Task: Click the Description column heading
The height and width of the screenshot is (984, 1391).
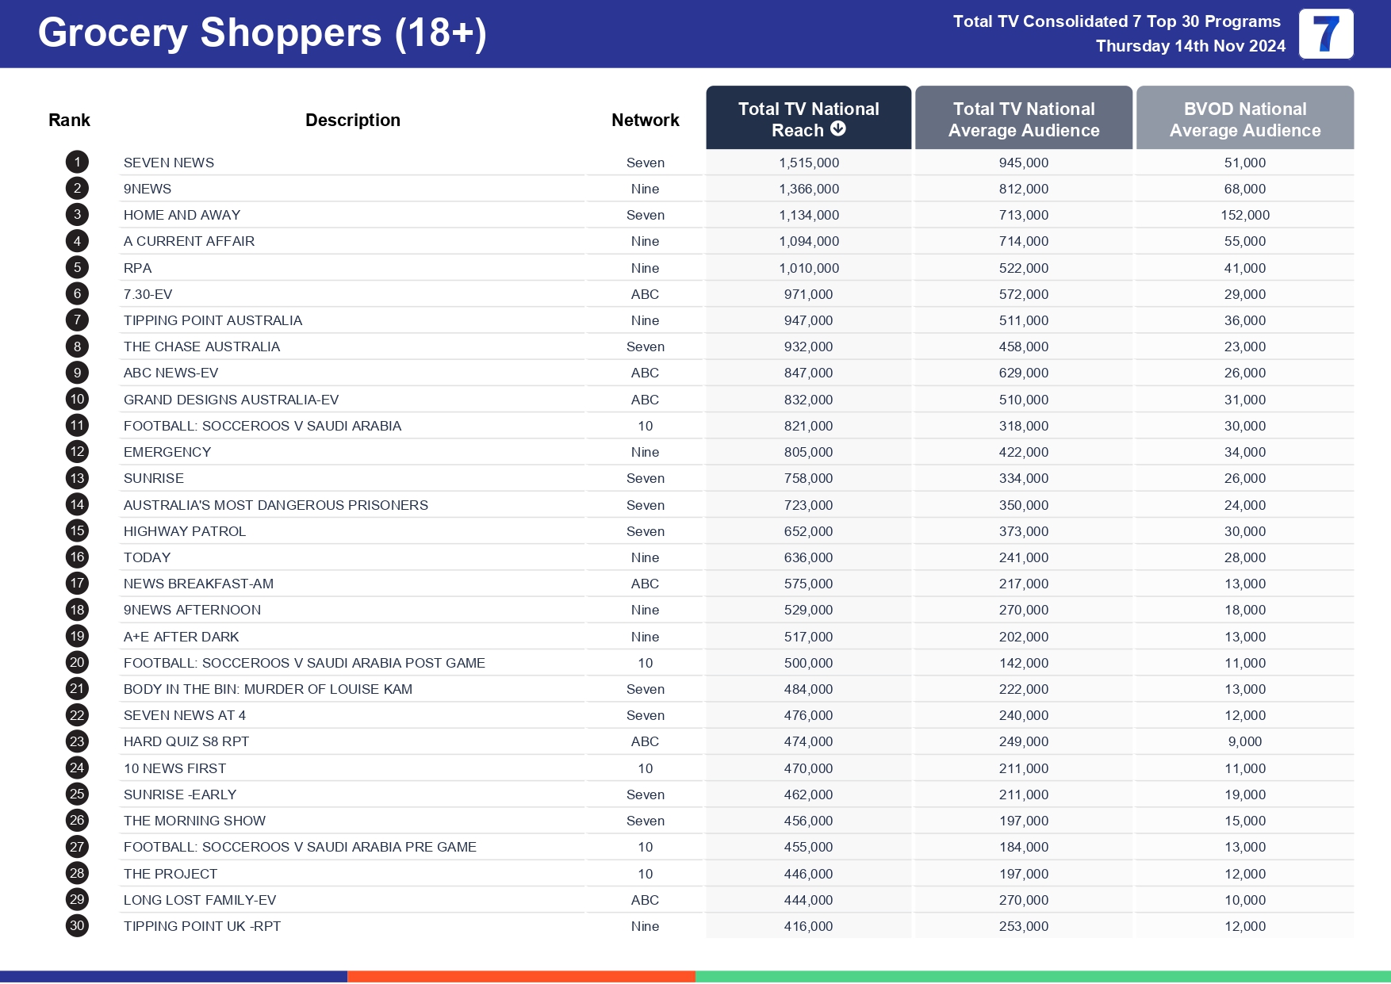Action: click(x=353, y=121)
